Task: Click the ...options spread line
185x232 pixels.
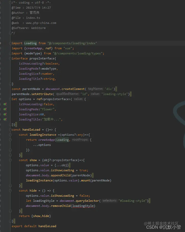Action: coord(42,145)
